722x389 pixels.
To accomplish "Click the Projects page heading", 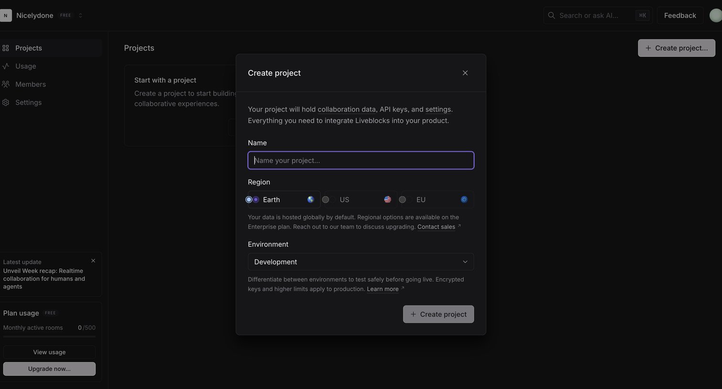I will pyautogui.click(x=139, y=48).
